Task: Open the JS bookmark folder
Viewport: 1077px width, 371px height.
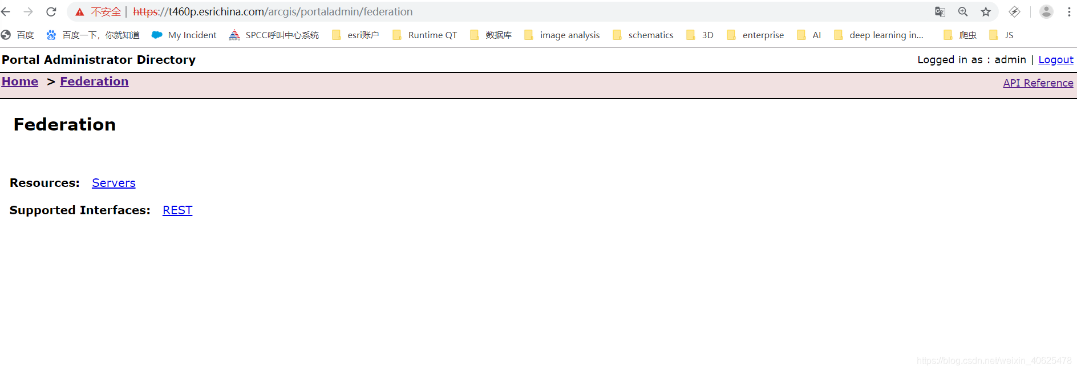Action: click(x=1001, y=35)
